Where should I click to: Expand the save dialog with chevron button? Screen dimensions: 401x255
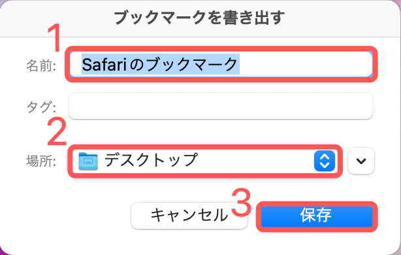tap(361, 161)
